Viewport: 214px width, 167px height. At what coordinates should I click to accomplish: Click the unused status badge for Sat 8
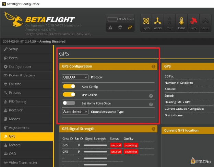(116, 145)
